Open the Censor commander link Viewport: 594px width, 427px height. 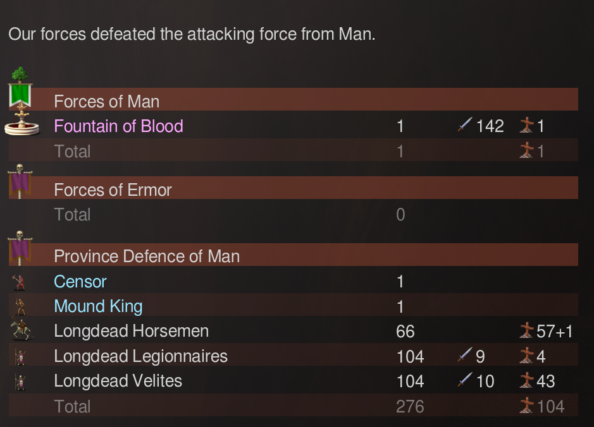(80, 282)
